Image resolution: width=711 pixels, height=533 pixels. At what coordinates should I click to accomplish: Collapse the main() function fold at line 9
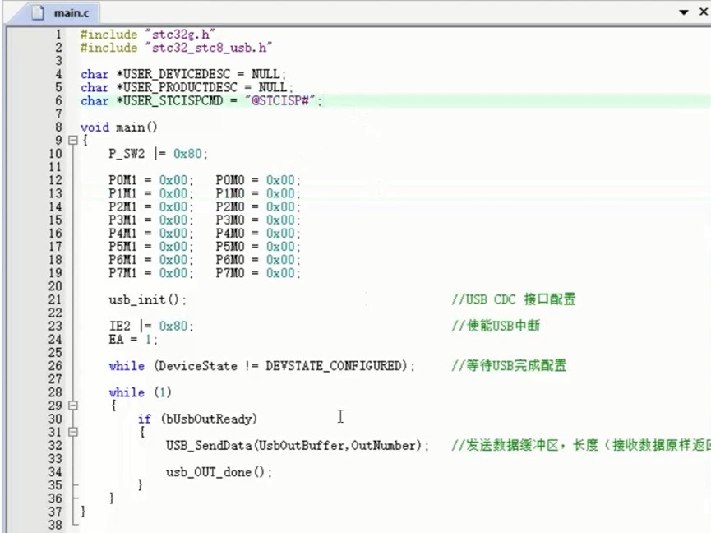point(73,141)
